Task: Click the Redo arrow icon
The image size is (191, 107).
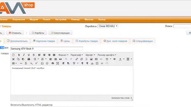Action: (x=71, y=59)
